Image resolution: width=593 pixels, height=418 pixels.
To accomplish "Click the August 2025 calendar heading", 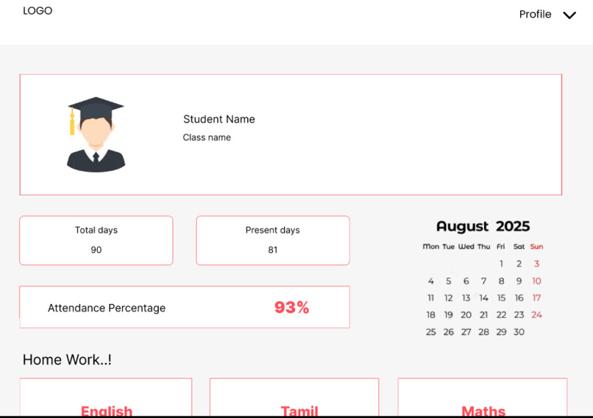I will click(x=483, y=226).
